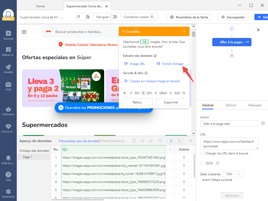Viewport: 268px width, 201px height.
Task: Switch to row list view in data preview
Action: click(171, 141)
